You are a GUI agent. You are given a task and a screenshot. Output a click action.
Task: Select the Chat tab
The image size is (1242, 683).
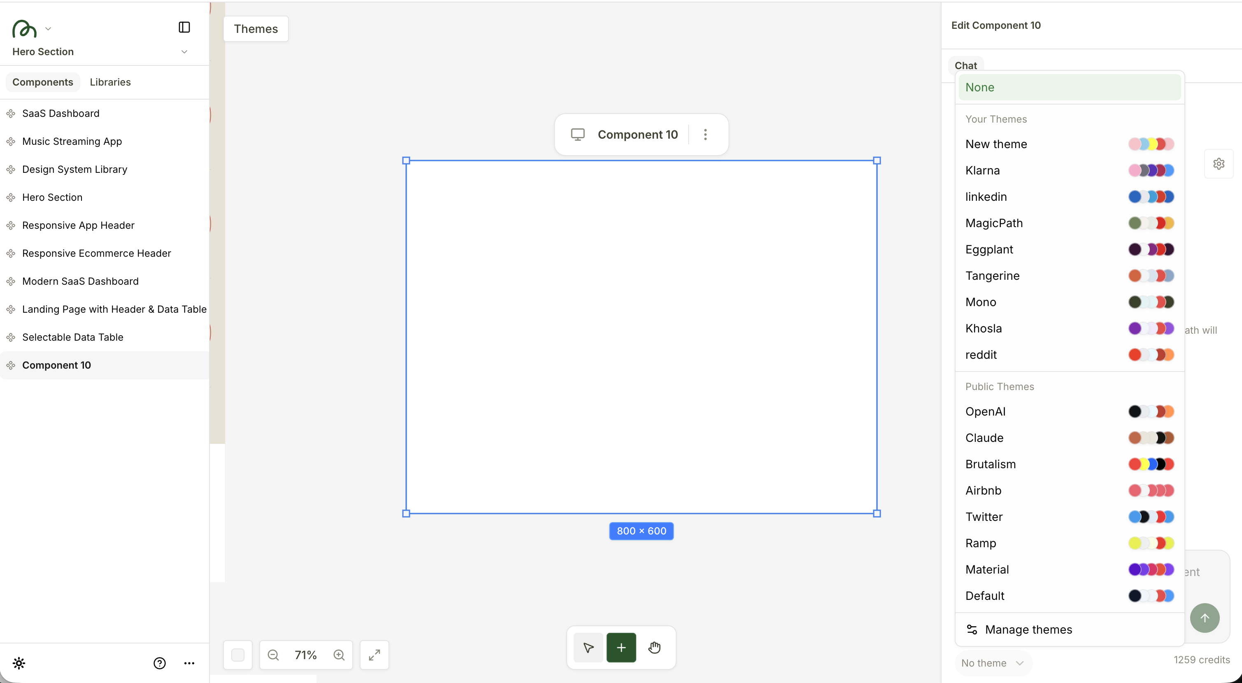pyautogui.click(x=965, y=65)
